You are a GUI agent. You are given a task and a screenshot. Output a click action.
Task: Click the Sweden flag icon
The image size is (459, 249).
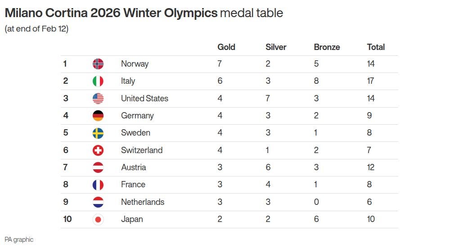98,133
